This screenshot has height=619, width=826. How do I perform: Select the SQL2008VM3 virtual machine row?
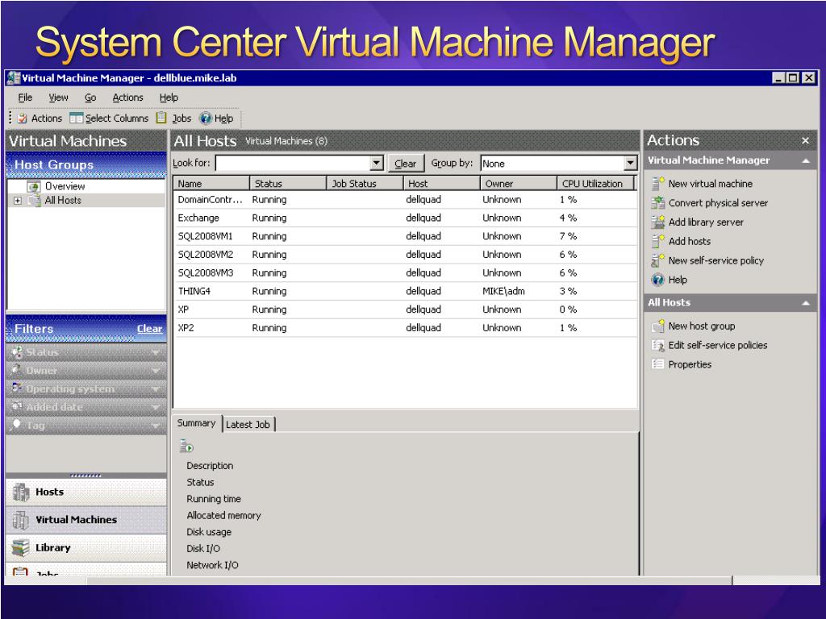click(x=405, y=272)
